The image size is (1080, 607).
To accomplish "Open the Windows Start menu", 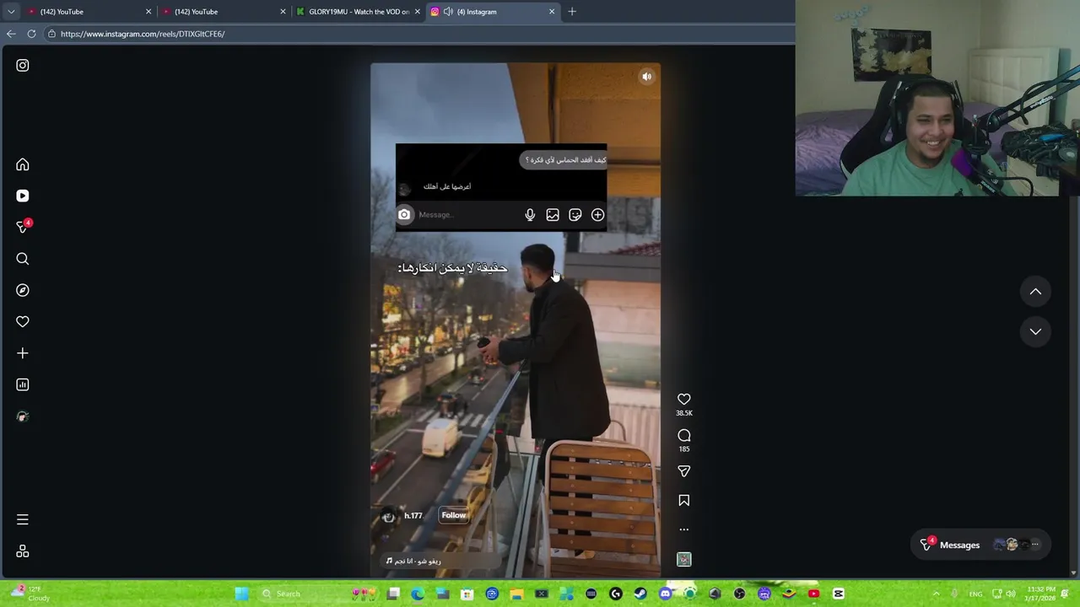I will point(241,594).
